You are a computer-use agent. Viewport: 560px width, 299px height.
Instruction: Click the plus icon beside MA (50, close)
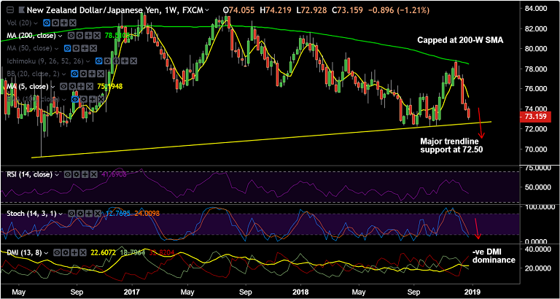point(85,48)
